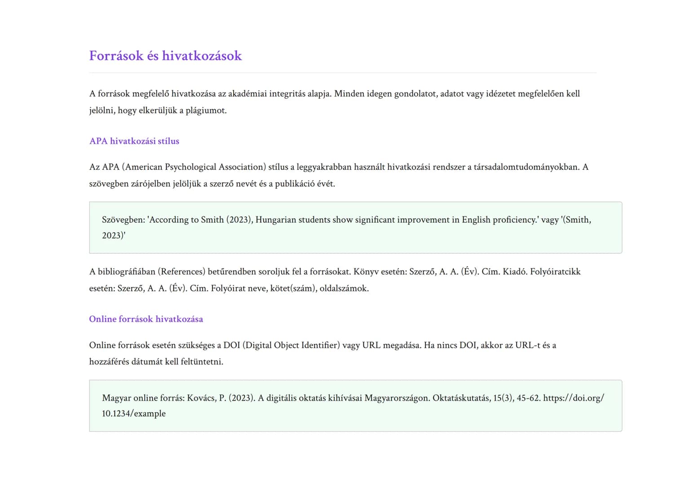Click 'American Psychological Association' in parentheses

point(194,167)
